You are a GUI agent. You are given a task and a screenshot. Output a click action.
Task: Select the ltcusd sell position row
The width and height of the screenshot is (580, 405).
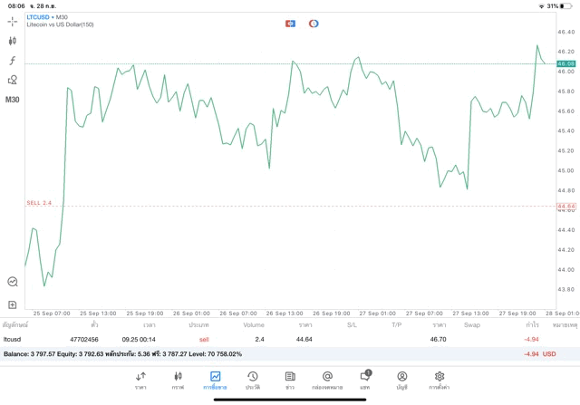(272, 339)
